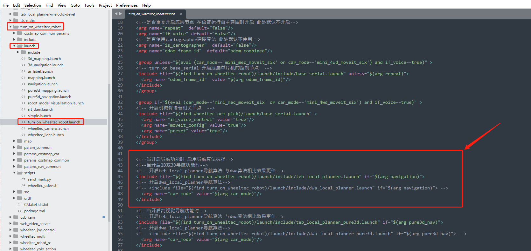Open the Selection menu

(x=33, y=5)
